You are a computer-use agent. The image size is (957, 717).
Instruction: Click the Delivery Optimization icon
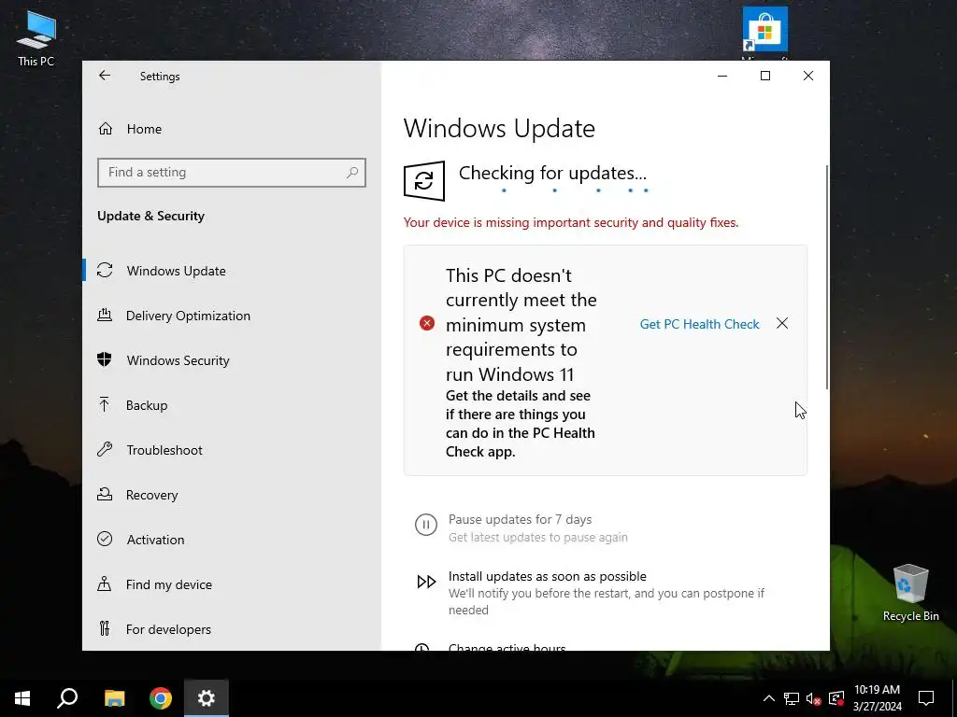(105, 316)
